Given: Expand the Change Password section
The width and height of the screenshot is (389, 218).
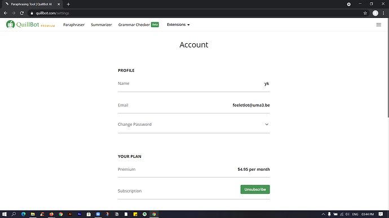Looking at the screenshot, I should point(194,124).
